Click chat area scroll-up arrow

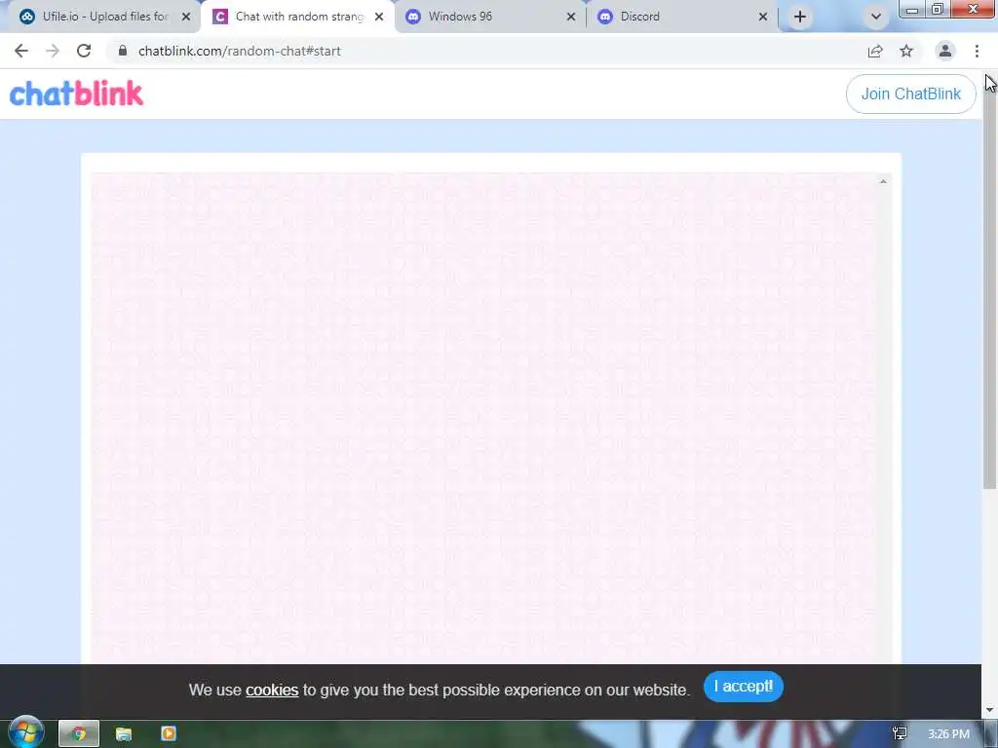pos(883,182)
